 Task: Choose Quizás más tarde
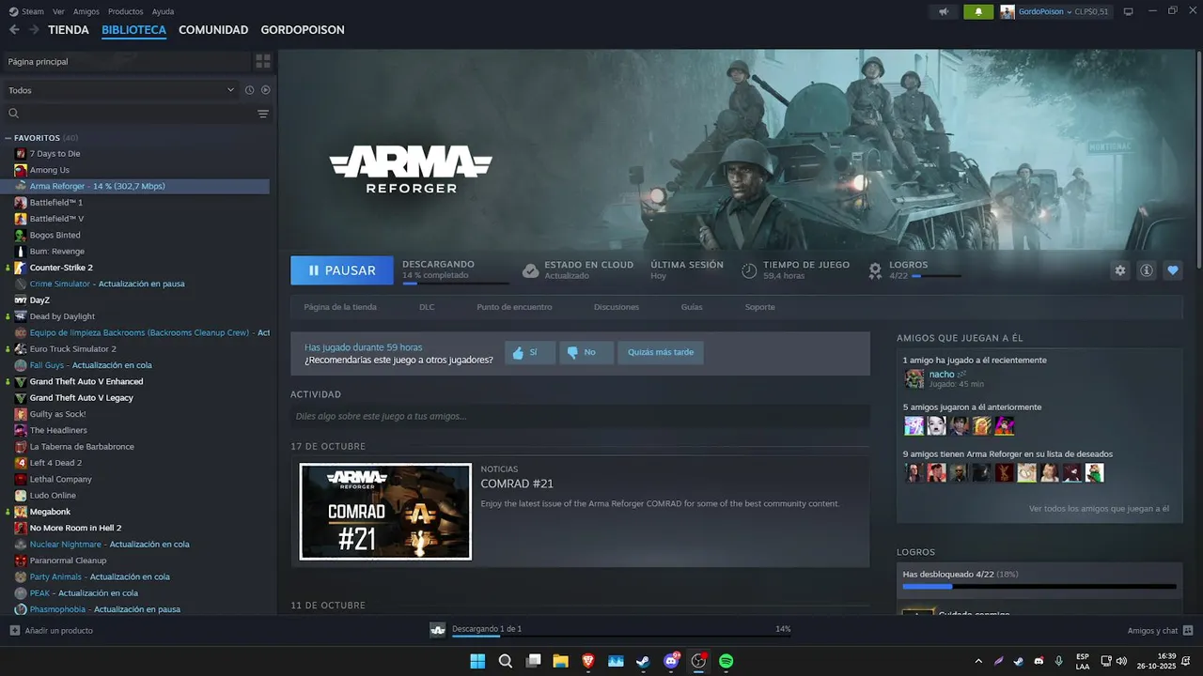(x=661, y=352)
